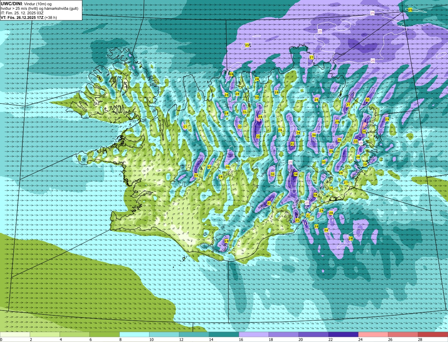The image size is (448, 342).
Task: Click the 'VT: Fös. 26.12.2025 17Z (+38 h)' line
Action: click(x=29, y=17)
